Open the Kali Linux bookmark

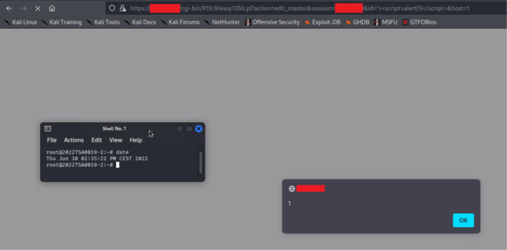[x=21, y=22]
